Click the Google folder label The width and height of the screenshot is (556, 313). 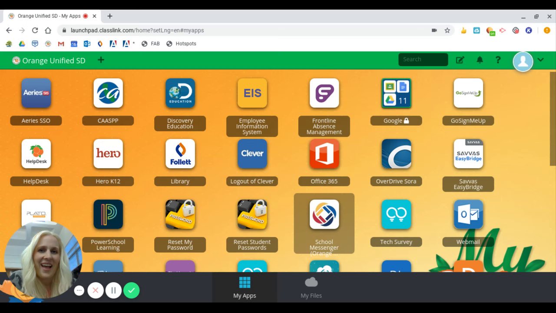pyautogui.click(x=396, y=120)
